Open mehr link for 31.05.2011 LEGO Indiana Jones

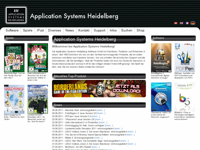[132, 144]
